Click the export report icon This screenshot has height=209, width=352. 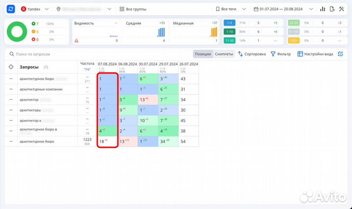[332, 9]
